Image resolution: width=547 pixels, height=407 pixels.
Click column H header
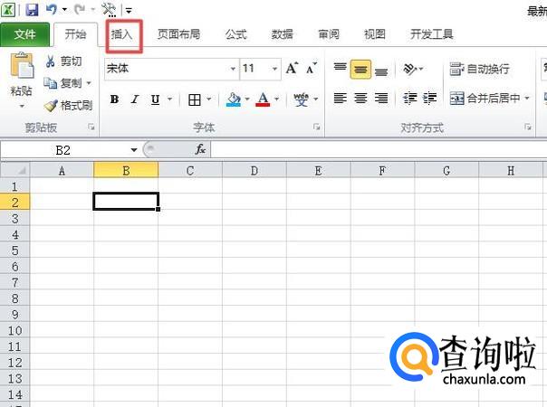(511, 171)
